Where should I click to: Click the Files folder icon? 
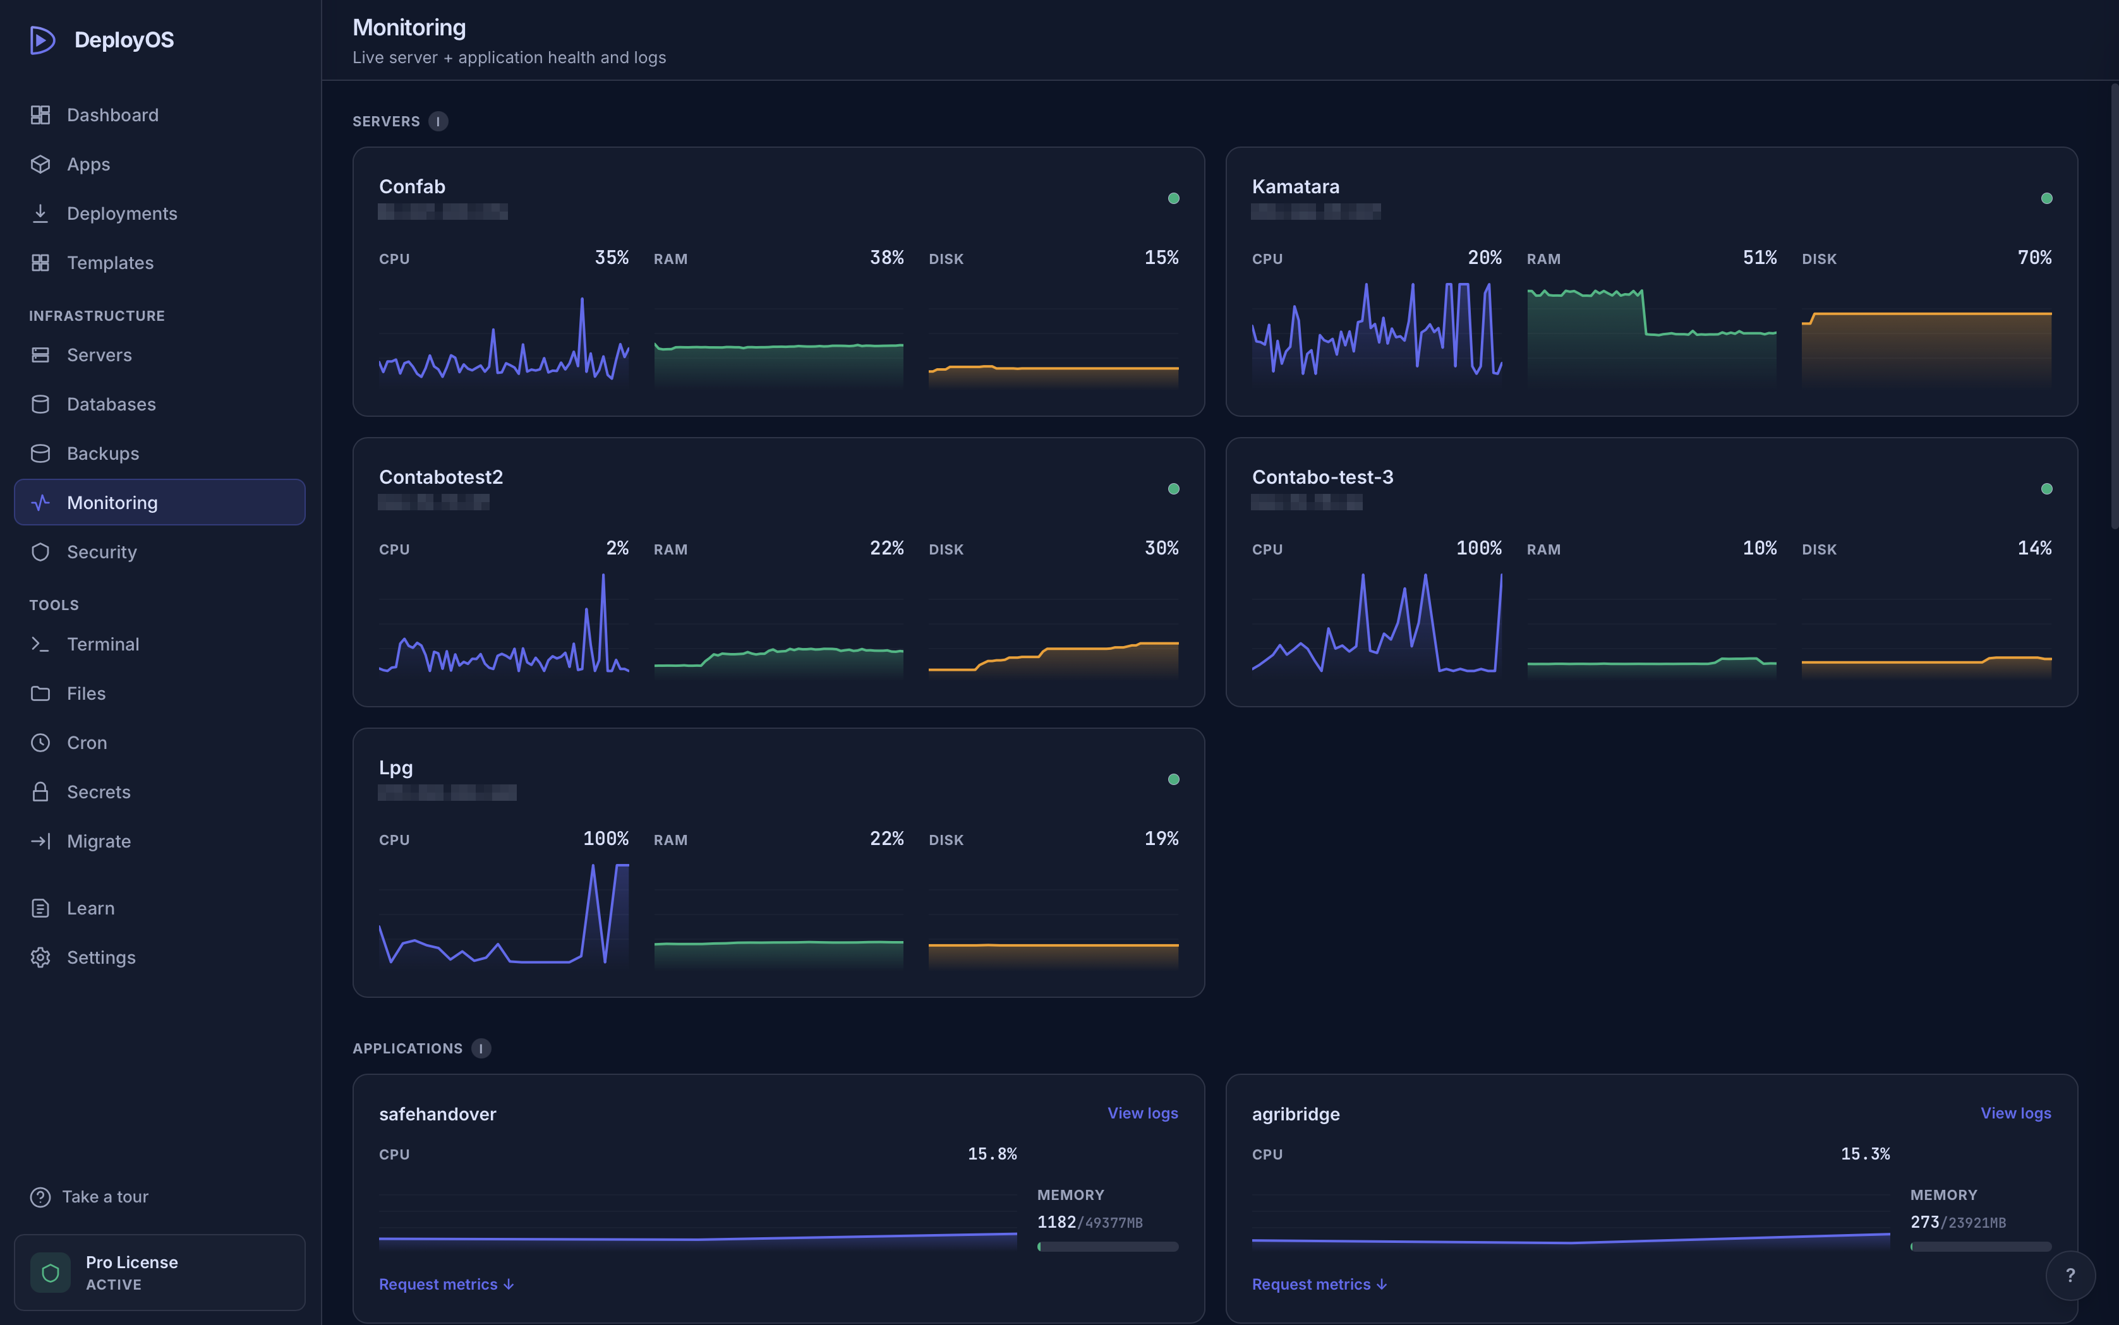point(40,693)
